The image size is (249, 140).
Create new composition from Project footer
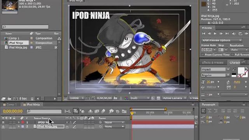click(16, 99)
